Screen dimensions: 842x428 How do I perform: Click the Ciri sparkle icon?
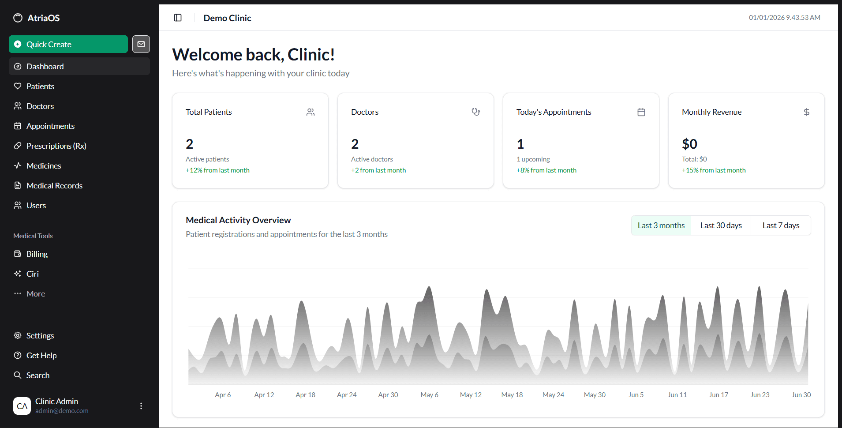click(18, 274)
